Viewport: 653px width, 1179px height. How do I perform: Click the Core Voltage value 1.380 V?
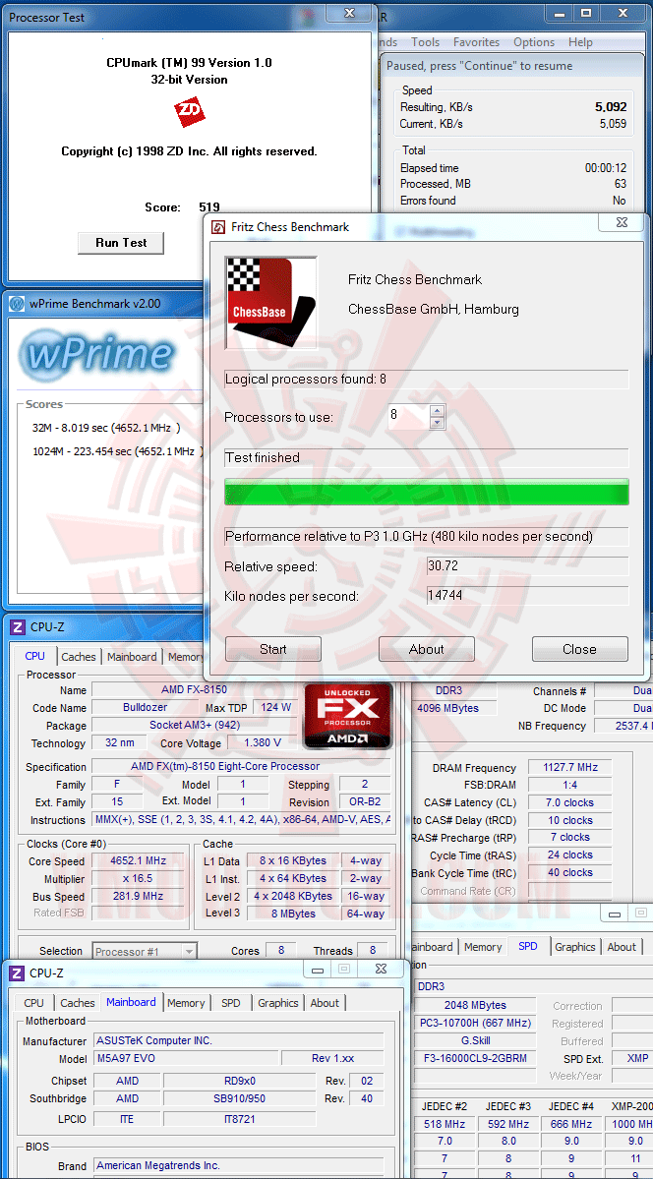pyautogui.click(x=264, y=742)
